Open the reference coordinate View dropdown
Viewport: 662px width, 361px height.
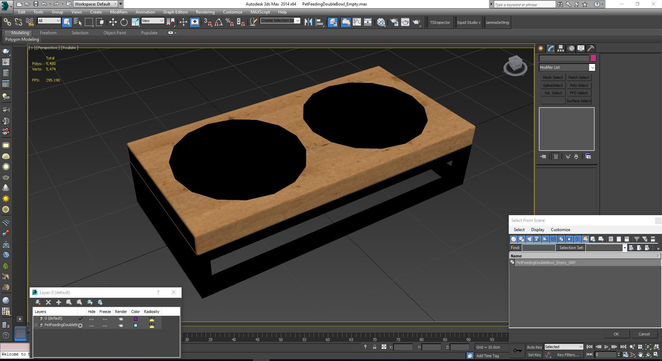(153, 21)
